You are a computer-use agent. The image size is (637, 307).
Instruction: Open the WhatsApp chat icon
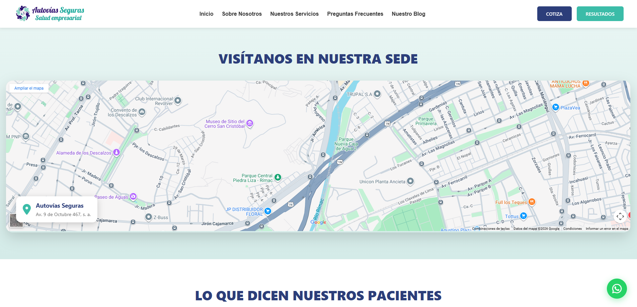point(617,288)
